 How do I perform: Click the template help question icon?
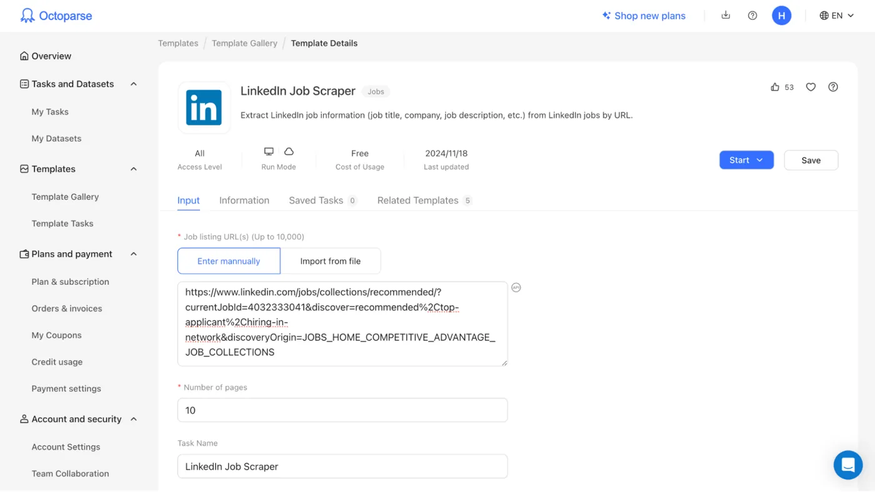[x=833, y=87]
